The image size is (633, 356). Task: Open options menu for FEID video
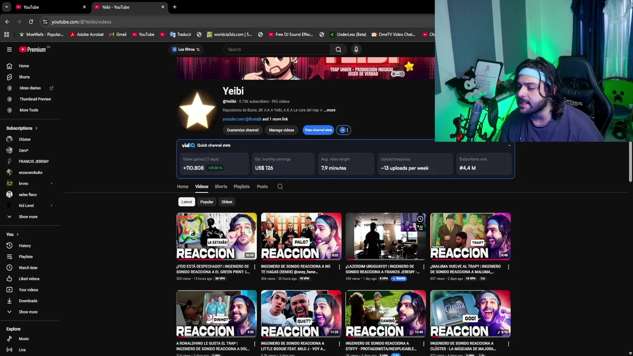pos(255,267)
